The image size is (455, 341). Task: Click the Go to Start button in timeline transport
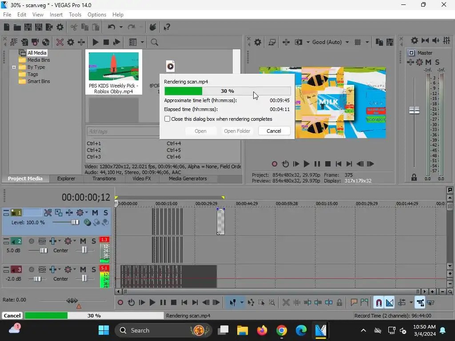point(184,303)
